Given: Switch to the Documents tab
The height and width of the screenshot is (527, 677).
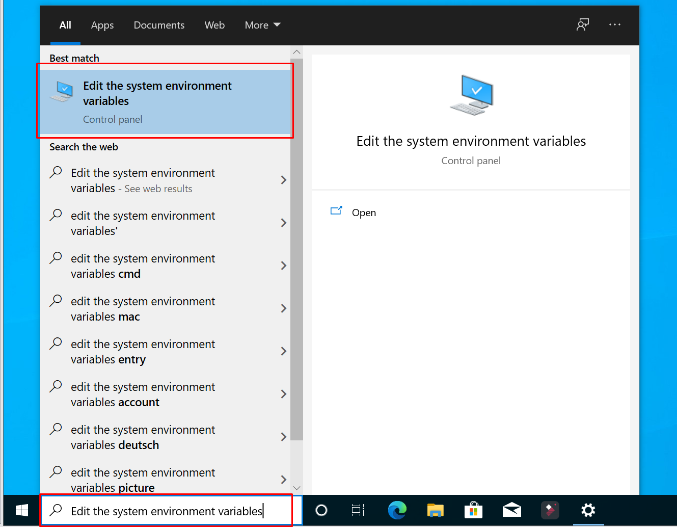Looking at the screenshot, I should pyautogui.click(x=159, y=25).
